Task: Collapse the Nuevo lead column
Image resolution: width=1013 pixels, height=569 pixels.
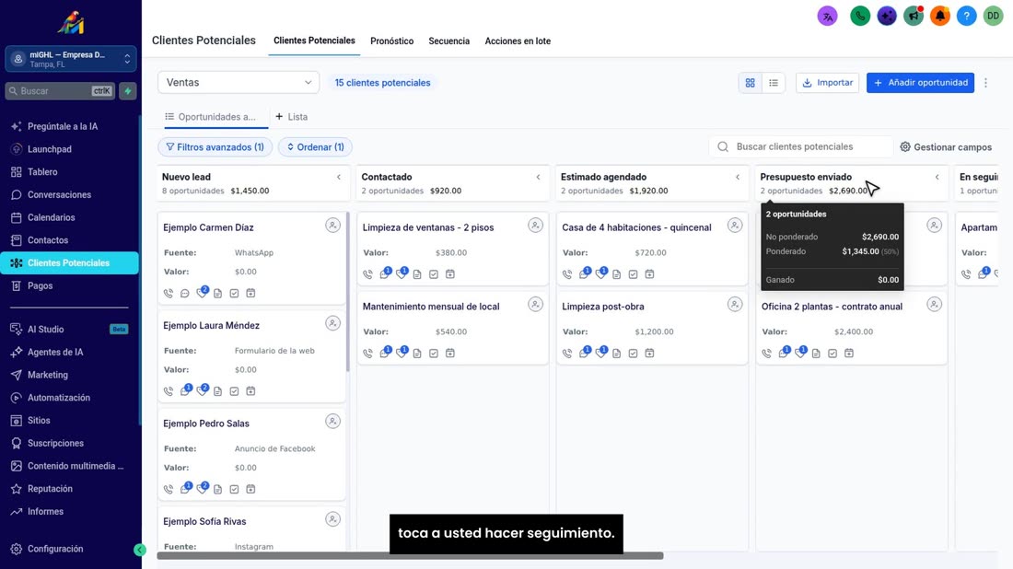Action: [x=339, y=177]
